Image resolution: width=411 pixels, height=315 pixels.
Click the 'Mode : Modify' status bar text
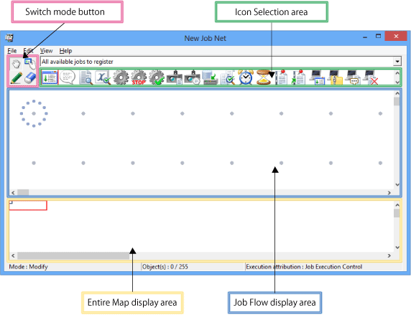point(29,266)
